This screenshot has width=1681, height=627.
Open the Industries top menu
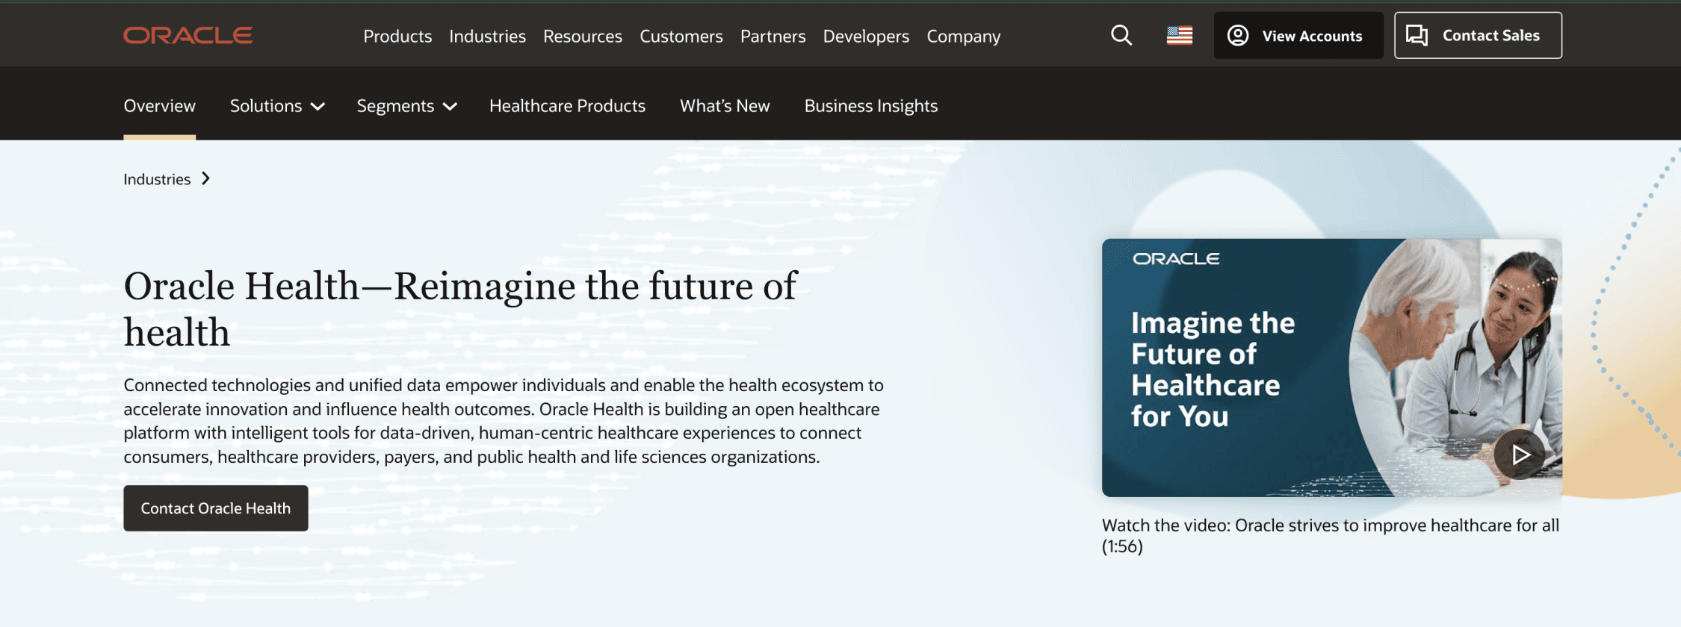pos(487,36)
